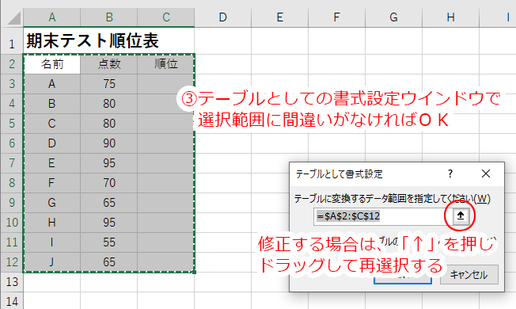Click the score 55 cell for I
Image resolution: width=516 pixels, height=309 pixels.
(109, 242)
